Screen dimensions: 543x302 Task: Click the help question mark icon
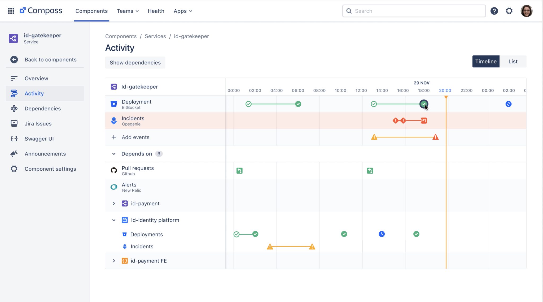(494, 11)
